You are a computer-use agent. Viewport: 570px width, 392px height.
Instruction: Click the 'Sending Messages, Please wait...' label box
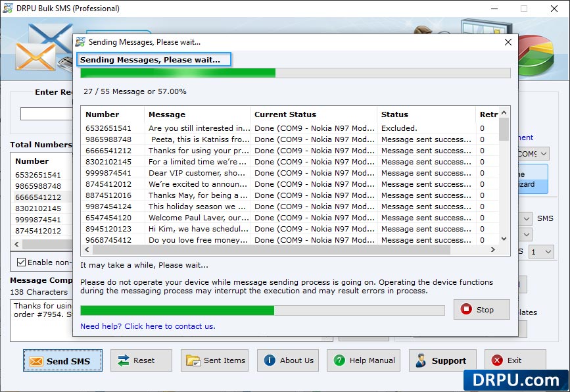coord(154,60)
